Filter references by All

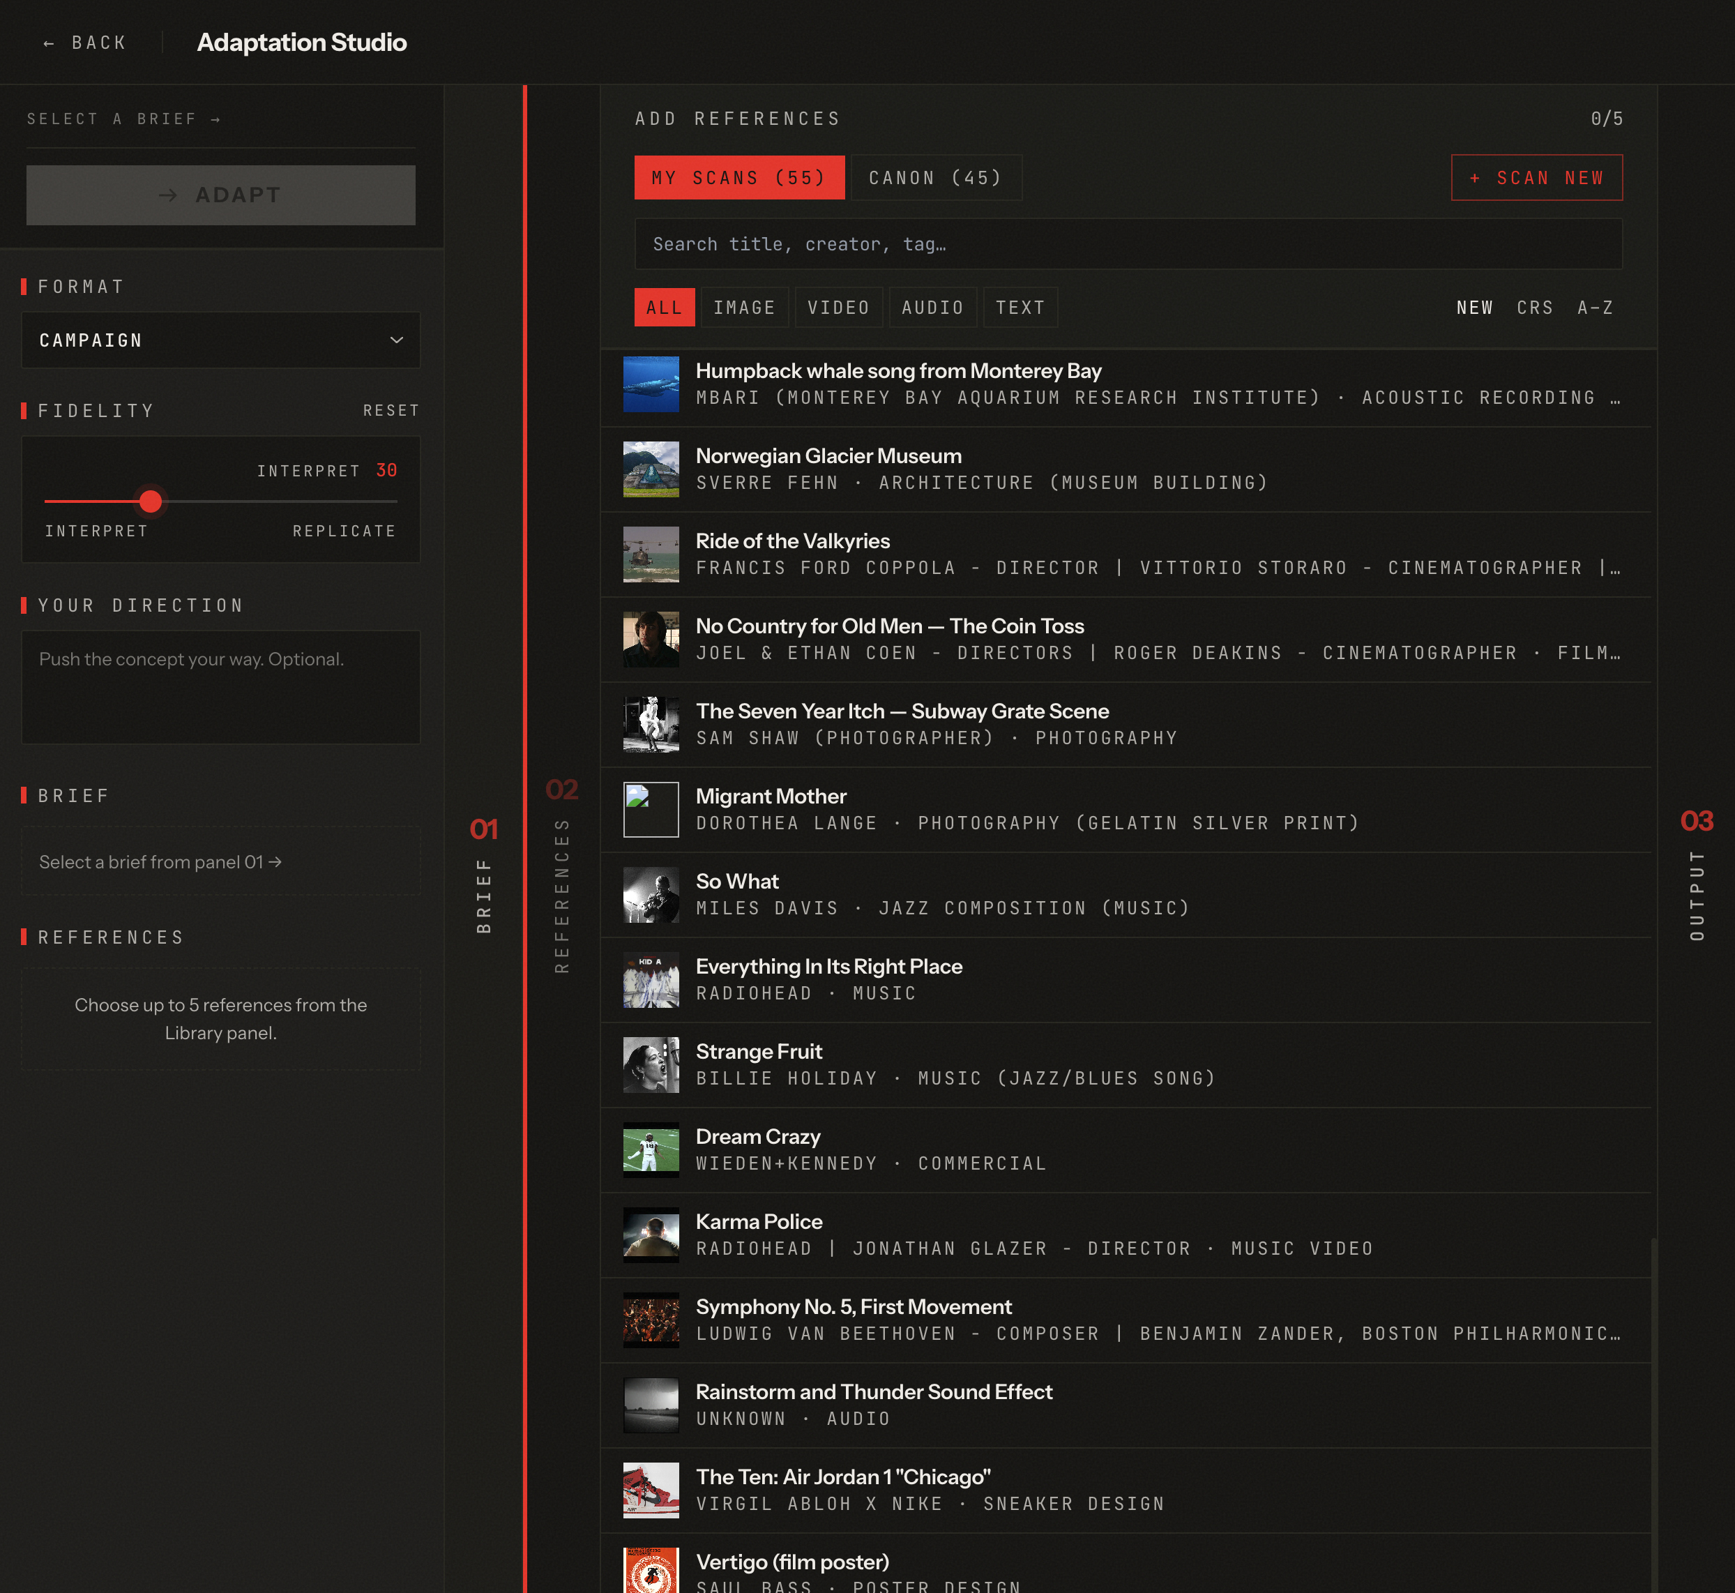pyautogui.click(x=665, y=308)
